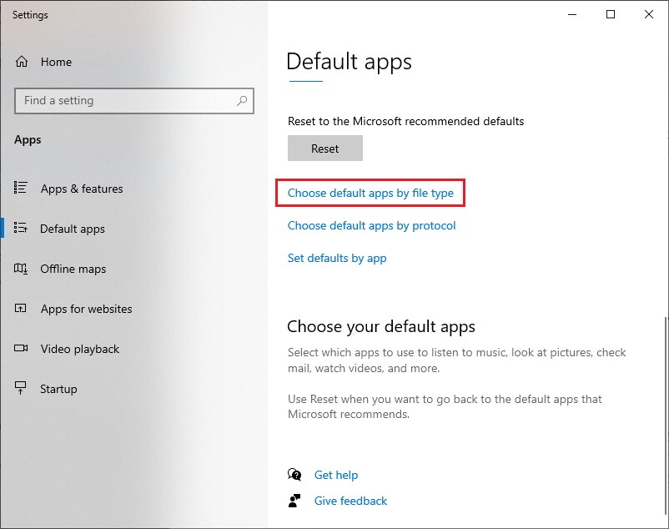Open Video playback settings
This screenshot has width=669, height=529.
click(x=80, y=349)
